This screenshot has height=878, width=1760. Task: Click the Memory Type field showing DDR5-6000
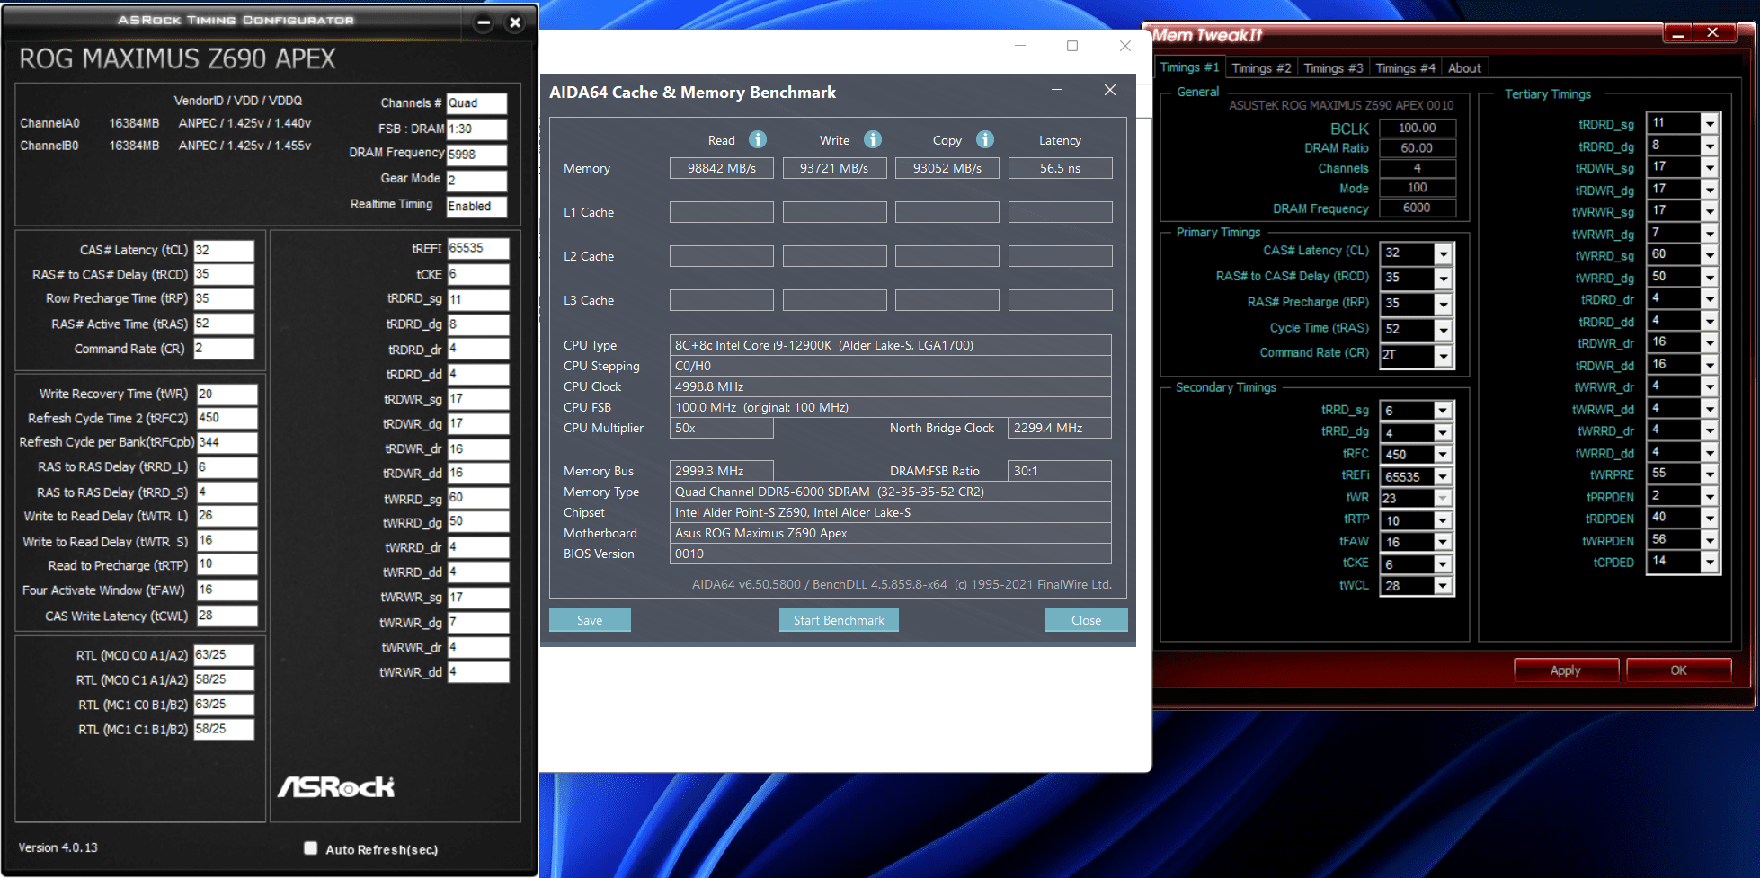click(x=891, y=492)
